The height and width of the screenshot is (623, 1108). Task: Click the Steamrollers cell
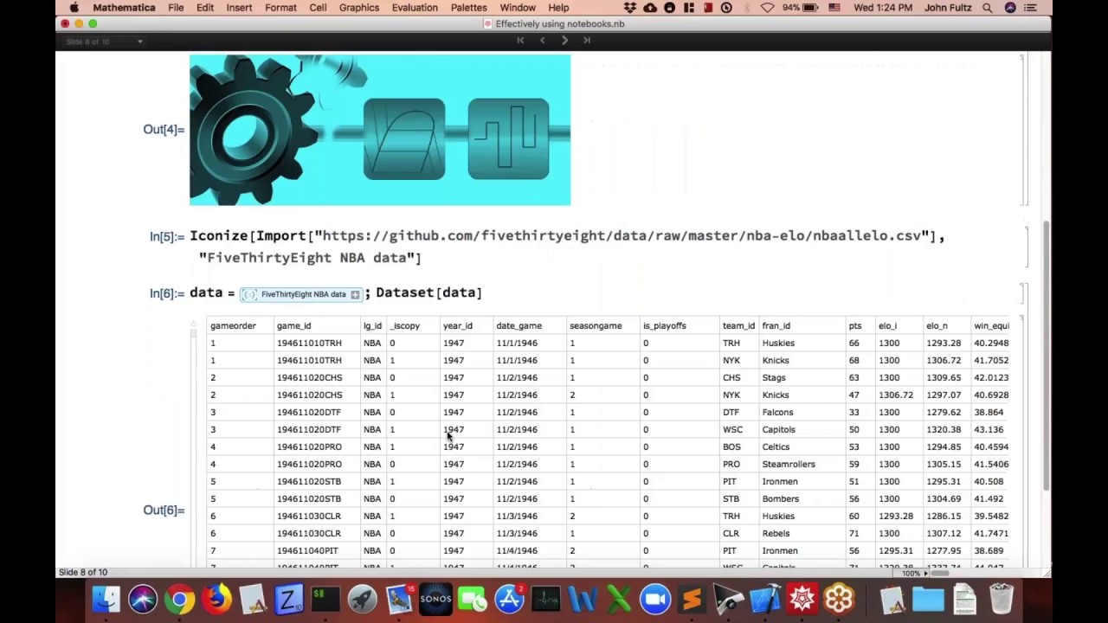[788, 465]
